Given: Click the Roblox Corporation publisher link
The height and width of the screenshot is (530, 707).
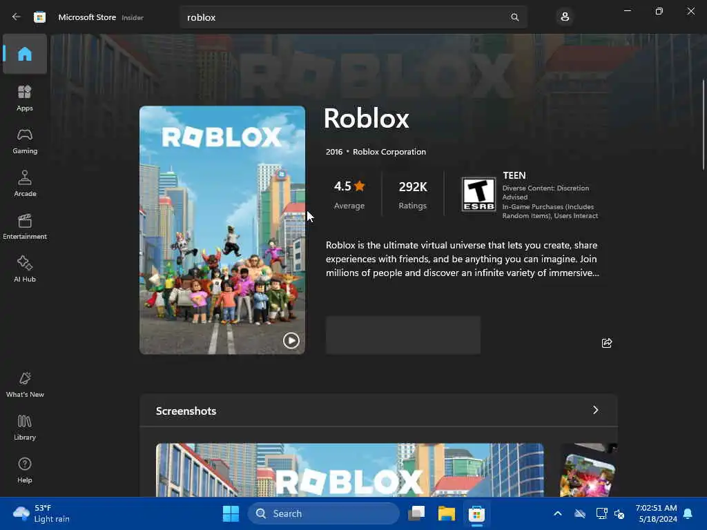Looking at the screenshot, I should click(389, 152).
